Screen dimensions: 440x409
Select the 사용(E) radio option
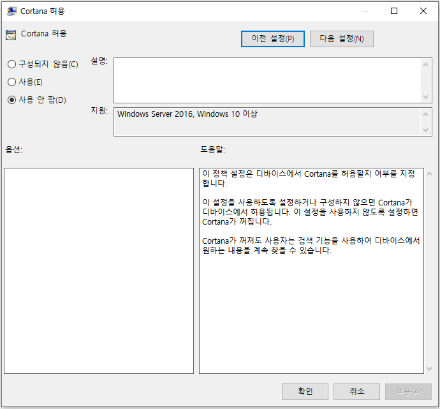pos(25,82)
